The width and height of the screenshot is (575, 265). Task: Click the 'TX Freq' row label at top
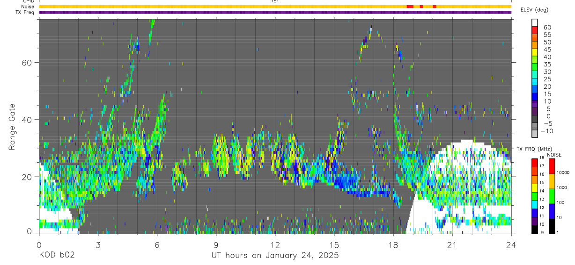click(25, 12)
